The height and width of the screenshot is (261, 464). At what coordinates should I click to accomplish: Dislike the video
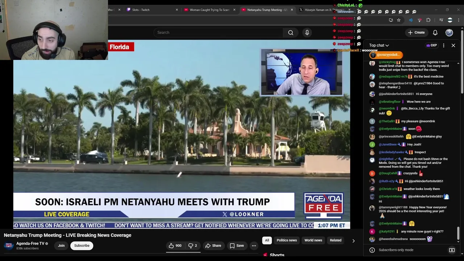pyautogui.click(x=193, y=245)
